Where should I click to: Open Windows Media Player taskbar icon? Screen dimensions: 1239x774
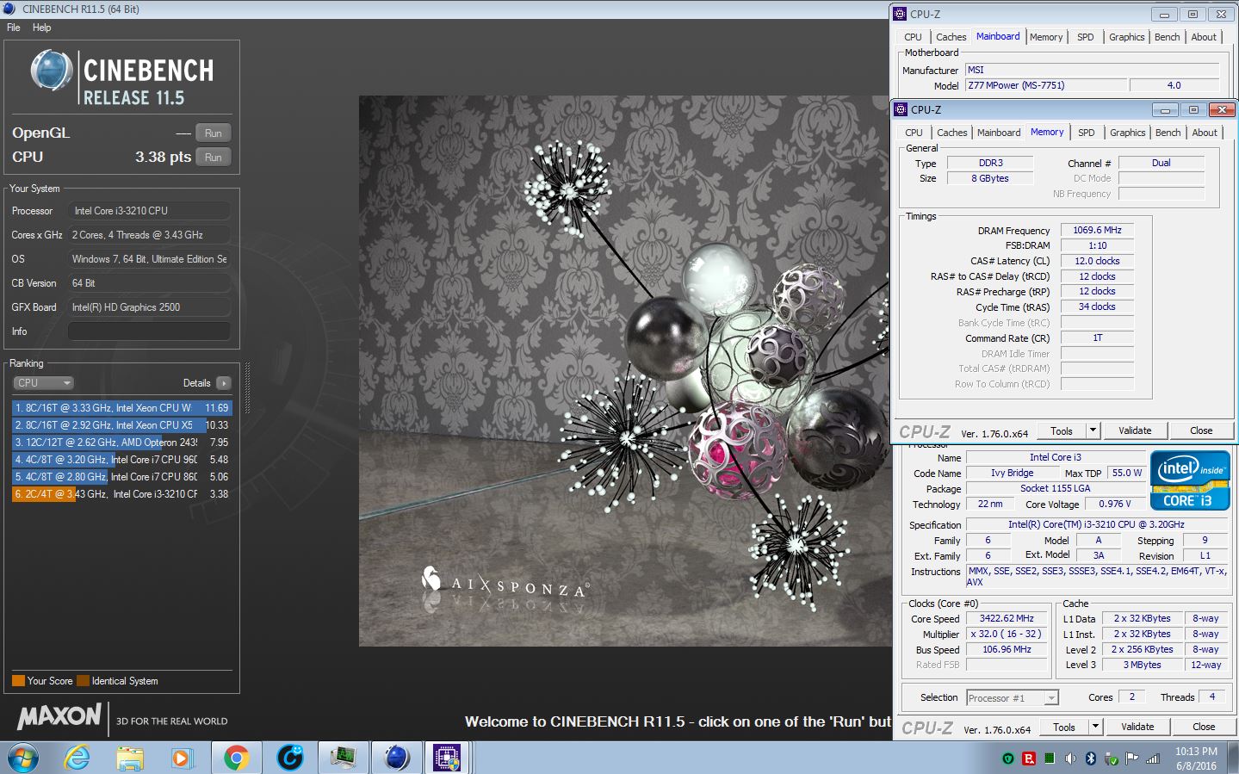(x=182, y=758)
